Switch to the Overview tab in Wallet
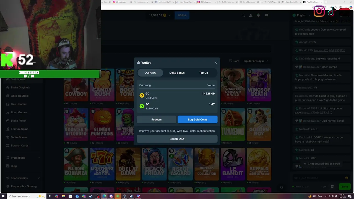This screenshot has width=354, height=199. pyautogui.click(x=150, y=73)
